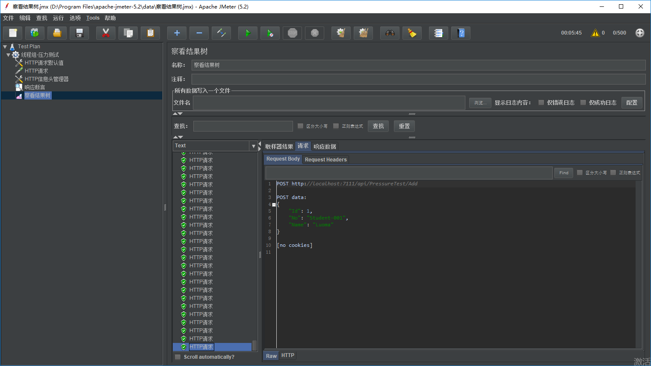Click the gear icon of 线程组-压力测试
The height and width of the screenshot is (366, 651).
pyautogui.click(x=16, y=55)
